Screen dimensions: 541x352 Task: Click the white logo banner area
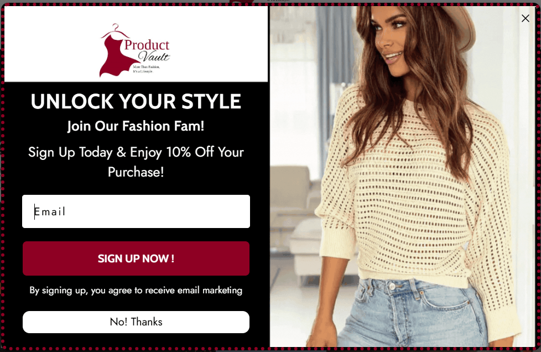tap(136, 44)
